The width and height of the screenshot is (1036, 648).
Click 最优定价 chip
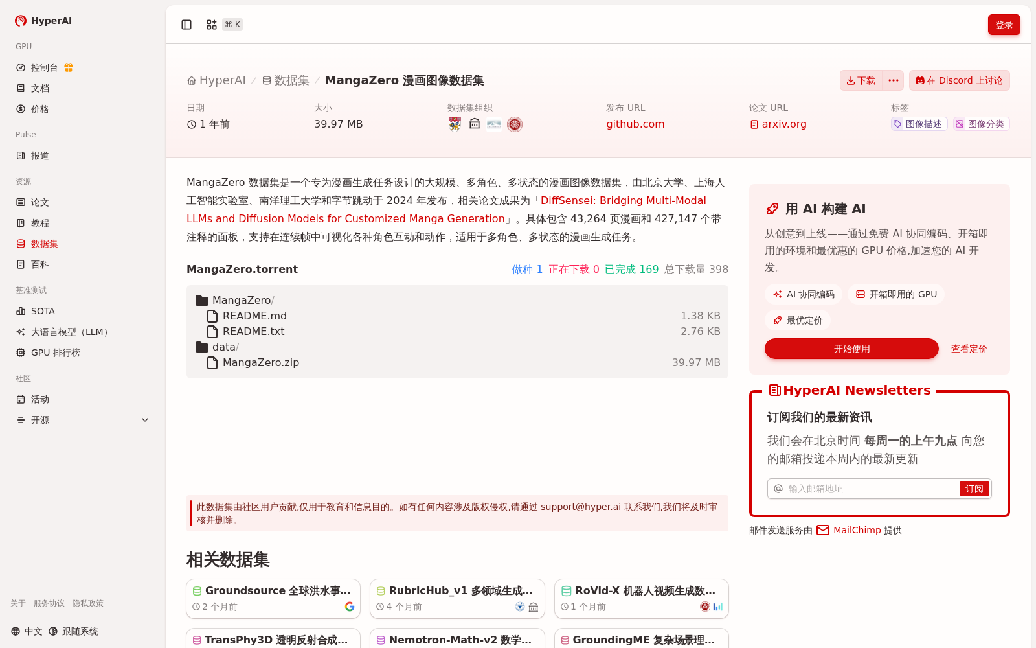[798, 320]
